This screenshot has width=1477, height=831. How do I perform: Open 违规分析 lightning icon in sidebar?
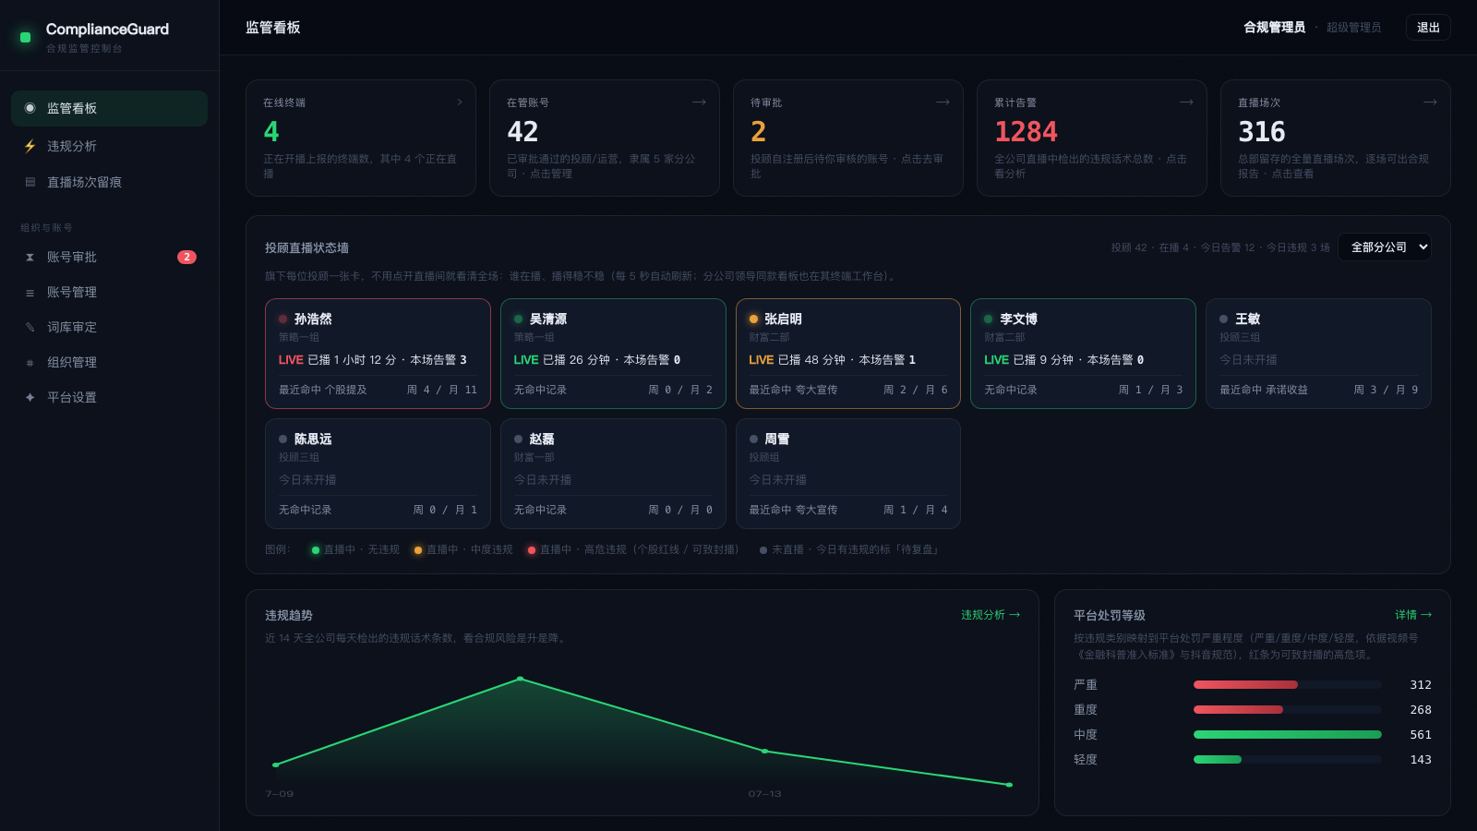click(30, 146)
